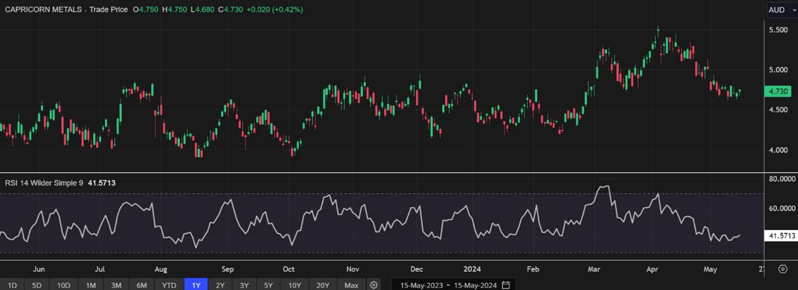
Task: Switch to the 10Y range
Action: coord(295,285)
